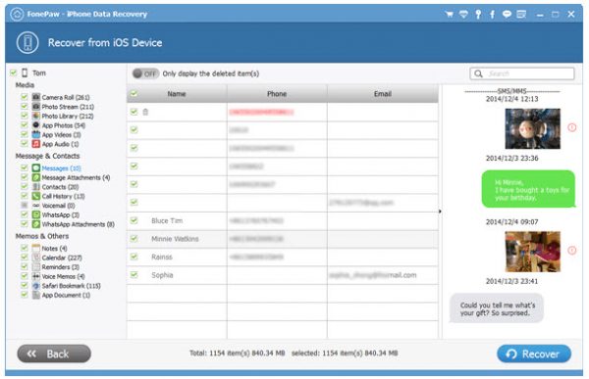
Task: Toggle the select-all checkbox in table header
Action: pyautogui.click(x=134, y=93)
